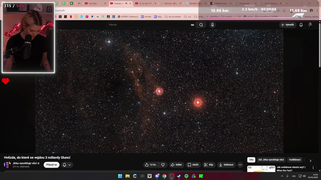
Task: Switch keyboard language 'CES' indicator
Action: click(x=294, y=176)
